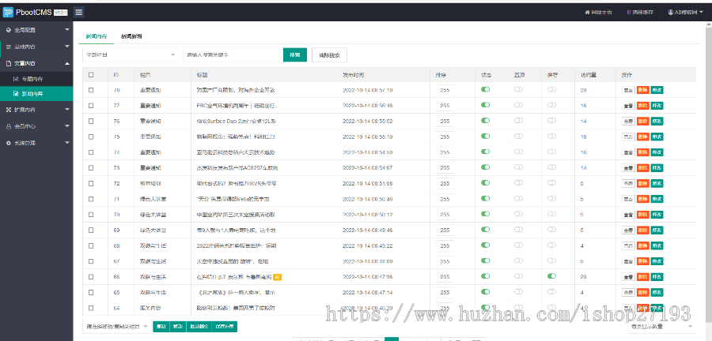
Task: Toggle the sidebar with the hamburger menu icon
Action: pyautogui.click(x=79, y=12)
